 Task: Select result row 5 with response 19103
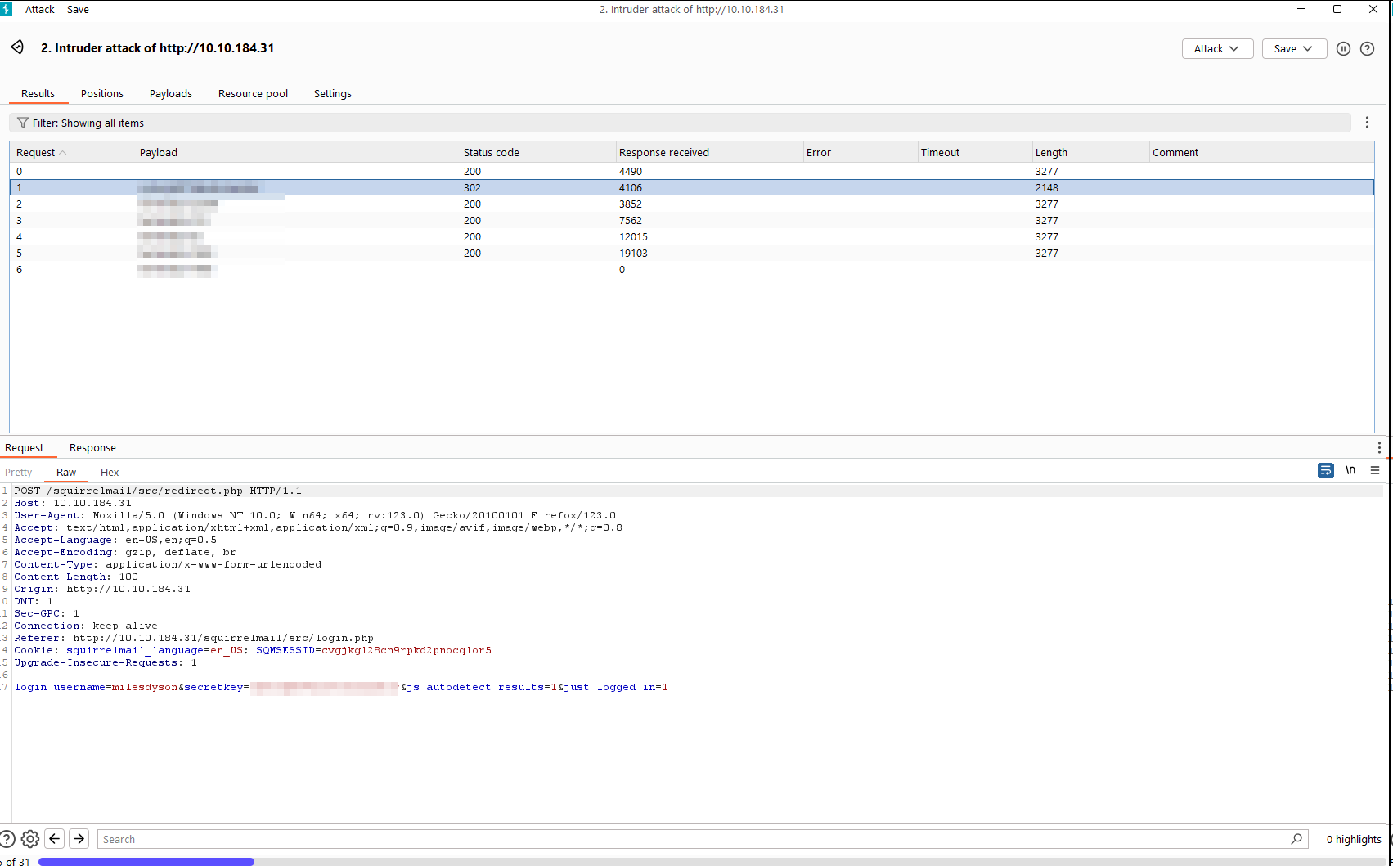(x=692, y=254)
